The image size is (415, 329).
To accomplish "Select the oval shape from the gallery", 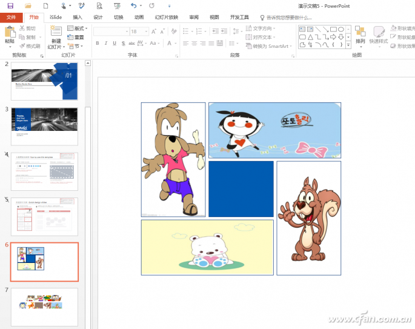I will point(341,29).
